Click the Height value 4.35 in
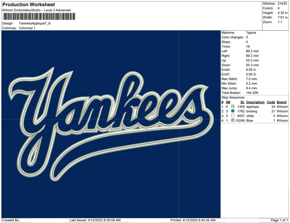Viewport: 290px width, 223px height. (282, 13)
